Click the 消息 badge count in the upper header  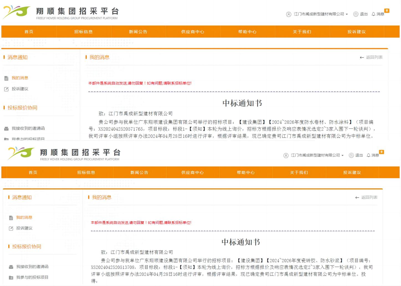pos(387,11)
